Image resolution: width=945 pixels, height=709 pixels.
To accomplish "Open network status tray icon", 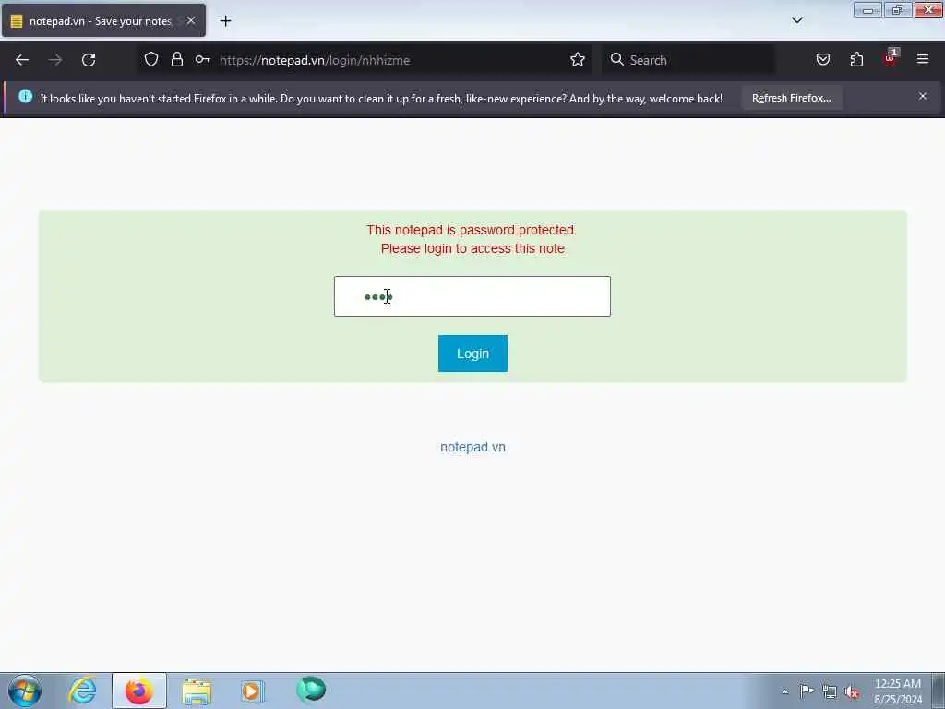I will (830, 691).
